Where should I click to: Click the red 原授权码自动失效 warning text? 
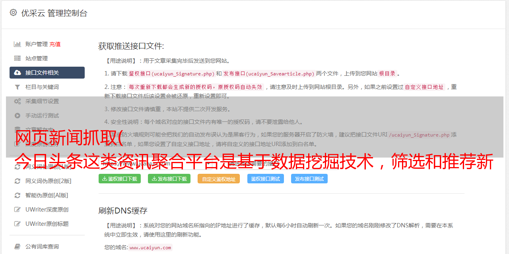point(240,87)
